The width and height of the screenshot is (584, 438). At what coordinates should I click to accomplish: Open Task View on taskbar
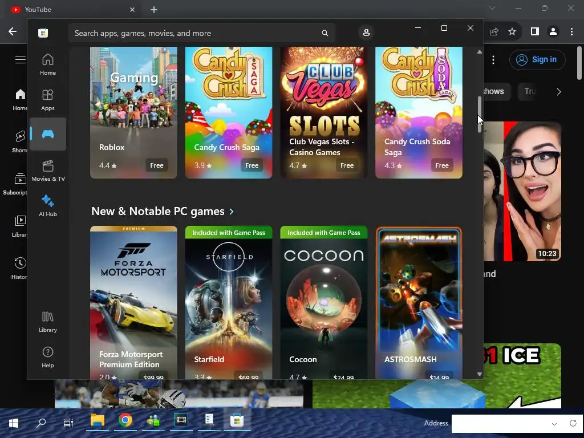click(68, 423)
